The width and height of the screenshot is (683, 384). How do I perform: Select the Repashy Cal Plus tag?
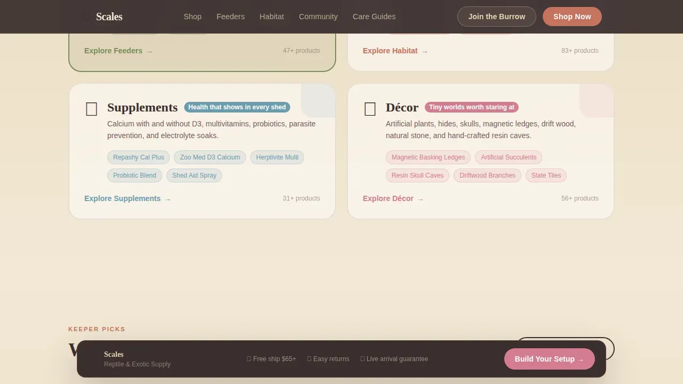point(139,157)
